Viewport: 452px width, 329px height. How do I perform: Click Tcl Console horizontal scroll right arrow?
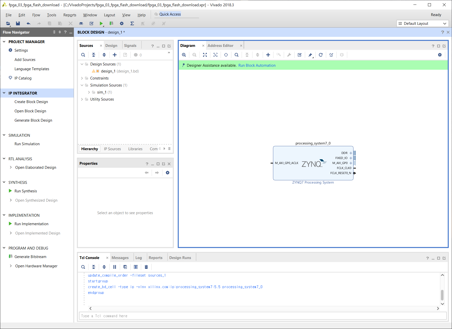(x=438, y=308)
